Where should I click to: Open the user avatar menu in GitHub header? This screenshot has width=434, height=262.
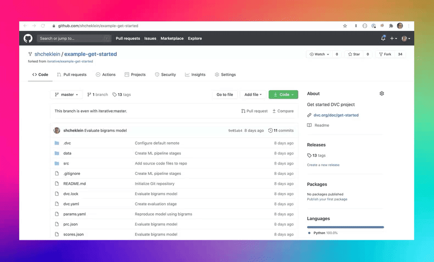(x=406, y=38)
